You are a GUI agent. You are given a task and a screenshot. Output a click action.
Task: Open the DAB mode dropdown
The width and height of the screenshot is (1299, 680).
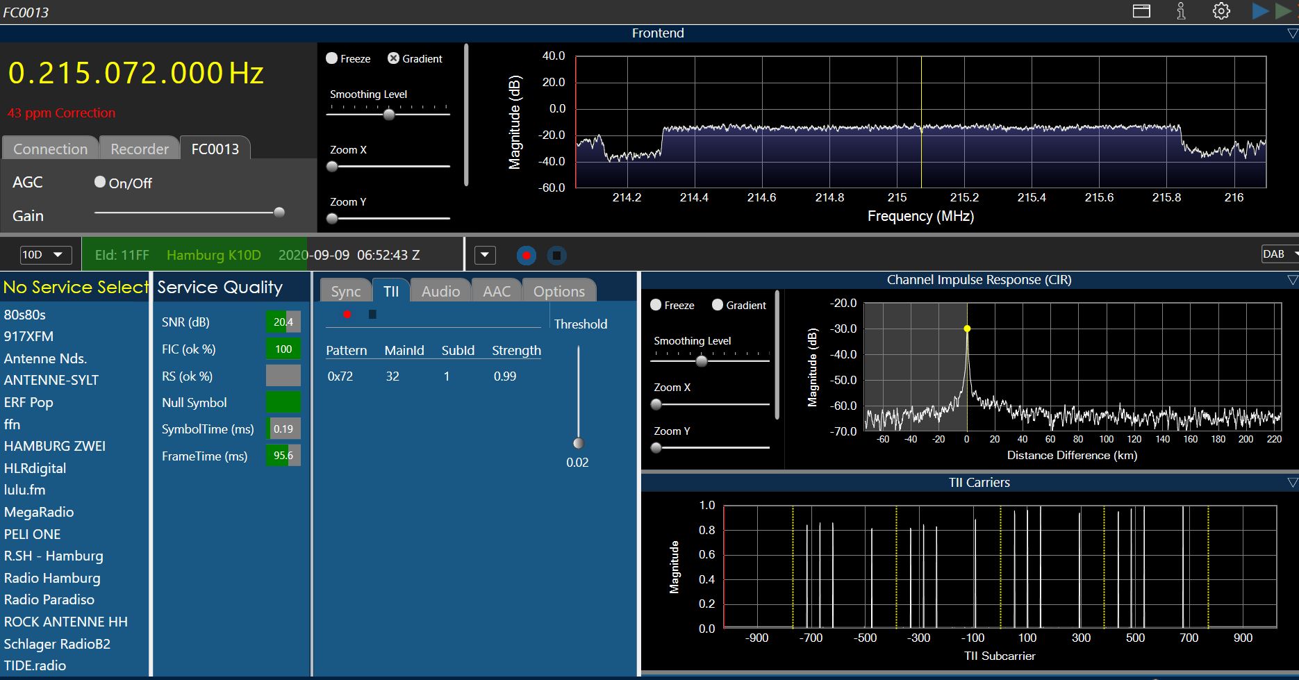1280,254
